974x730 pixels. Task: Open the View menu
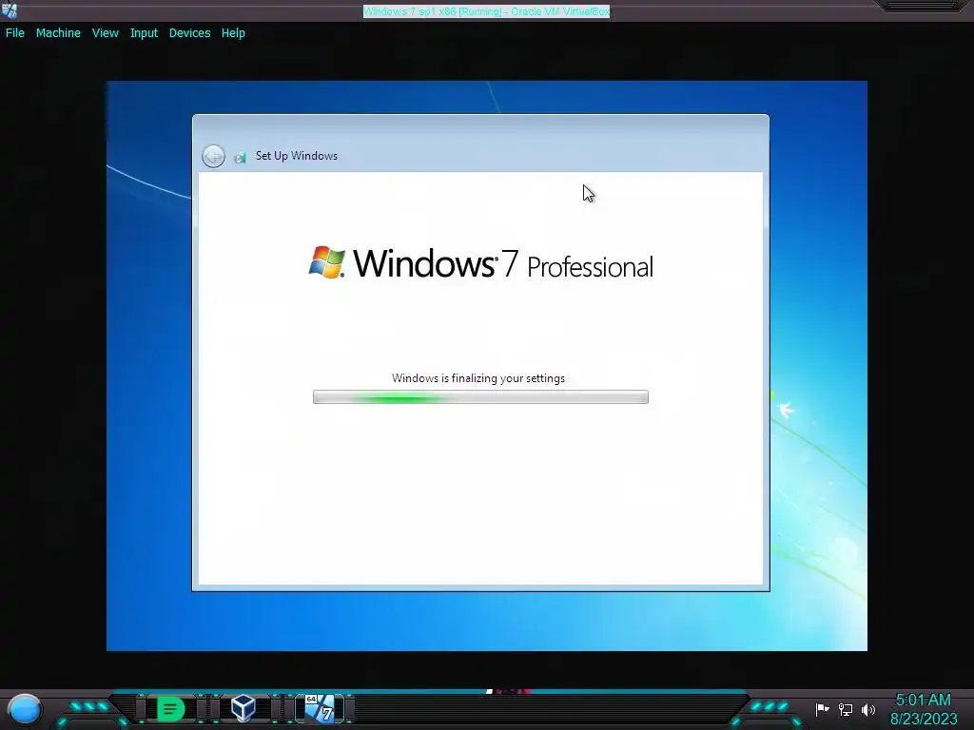click(105, 33)
